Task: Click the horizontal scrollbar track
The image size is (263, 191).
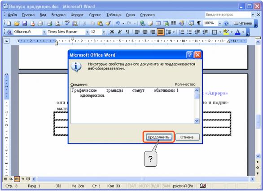Action: tap(143, 179)
